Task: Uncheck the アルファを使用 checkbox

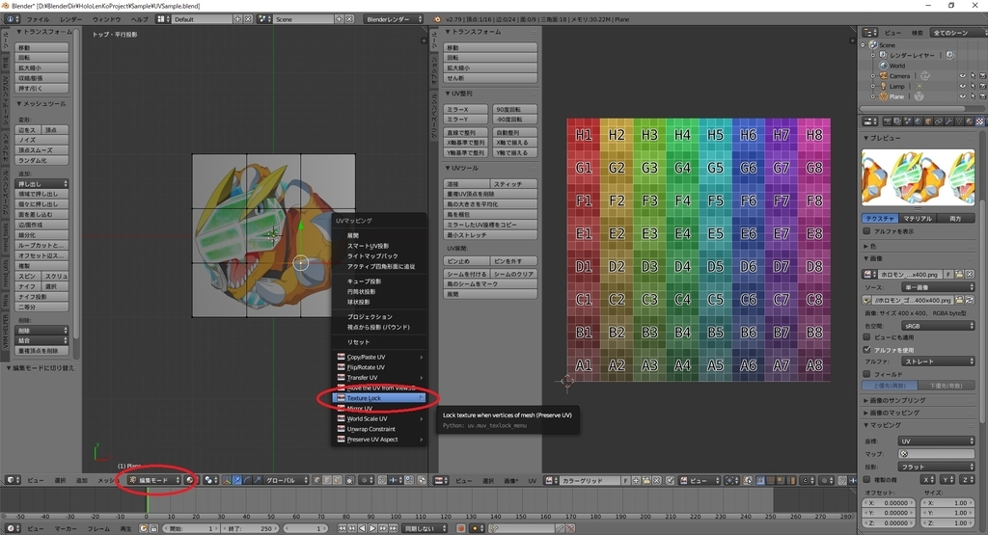Action: (867, 349)
